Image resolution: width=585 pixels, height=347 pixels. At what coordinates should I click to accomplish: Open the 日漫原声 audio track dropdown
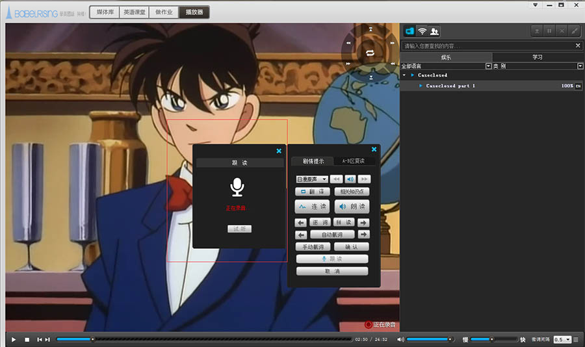312,179
